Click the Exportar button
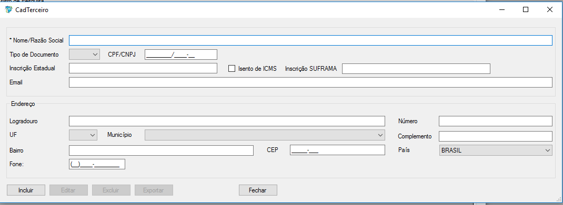 tap(154, 190)
